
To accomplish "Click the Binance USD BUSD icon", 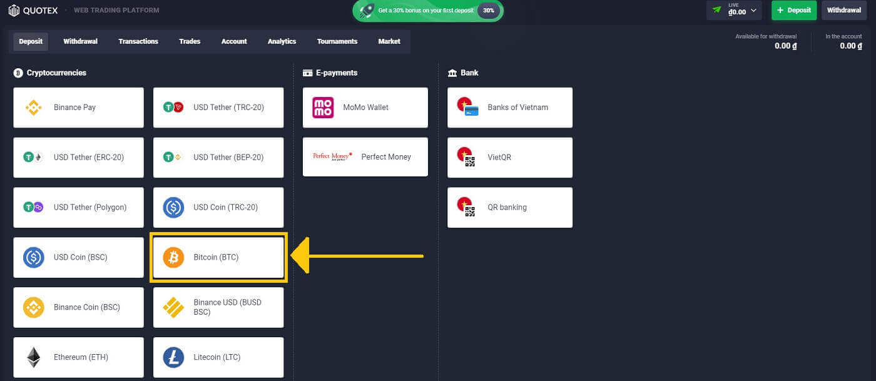I will pyautogui.click(x=173, y=307).
